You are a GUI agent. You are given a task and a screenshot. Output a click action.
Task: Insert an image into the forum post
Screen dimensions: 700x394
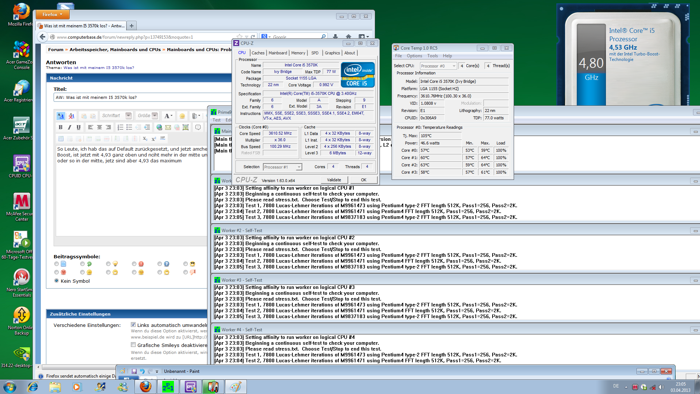pos(186,127)
